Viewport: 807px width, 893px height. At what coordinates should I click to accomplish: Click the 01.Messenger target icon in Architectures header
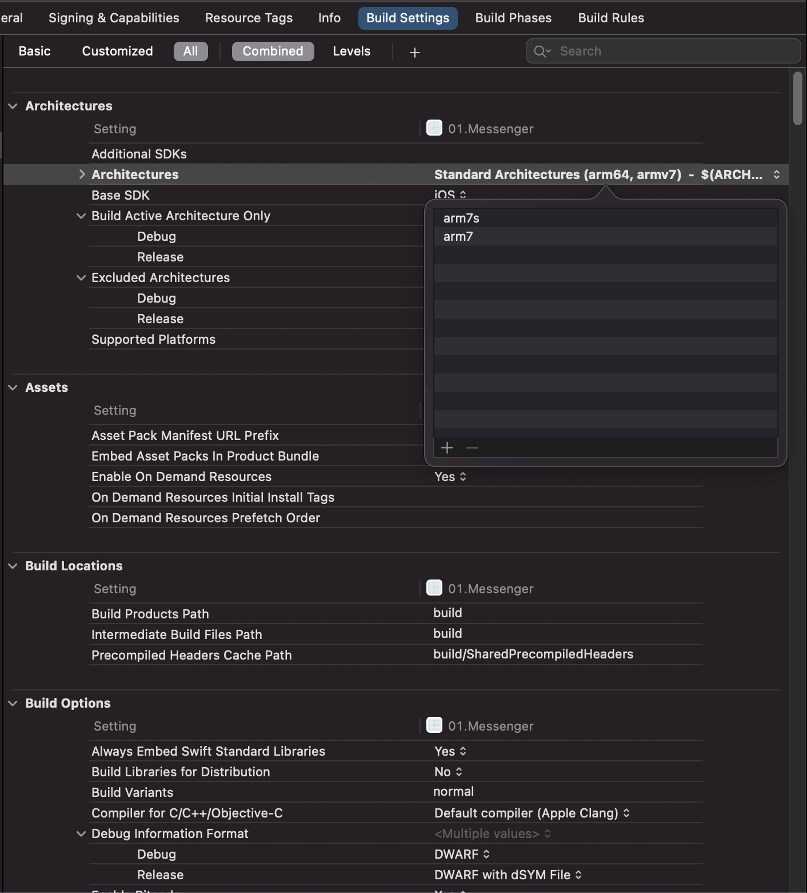click(434, 128)
